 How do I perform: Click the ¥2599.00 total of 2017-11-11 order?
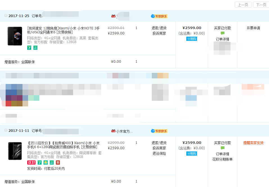click(192, 143)
